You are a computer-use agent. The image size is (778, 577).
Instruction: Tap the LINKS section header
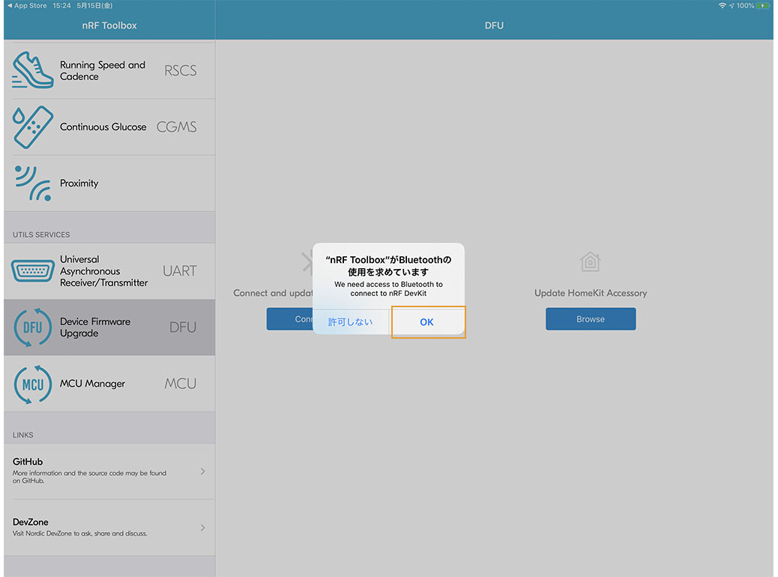tap(22, 435)
